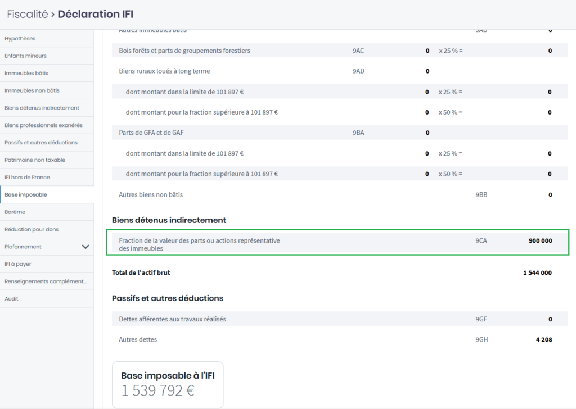Open the Audit sidebar item
Image resolution: width=576 pixels, height=409 pixels.
point(12,299)
